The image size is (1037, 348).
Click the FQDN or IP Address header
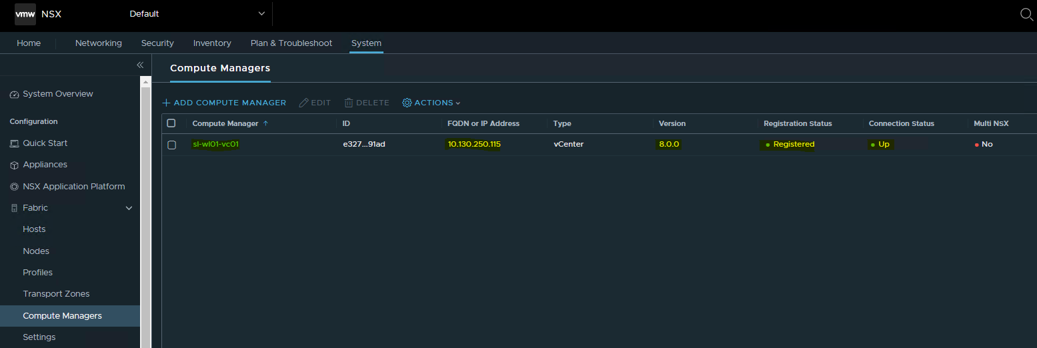[x=483, y=123]
